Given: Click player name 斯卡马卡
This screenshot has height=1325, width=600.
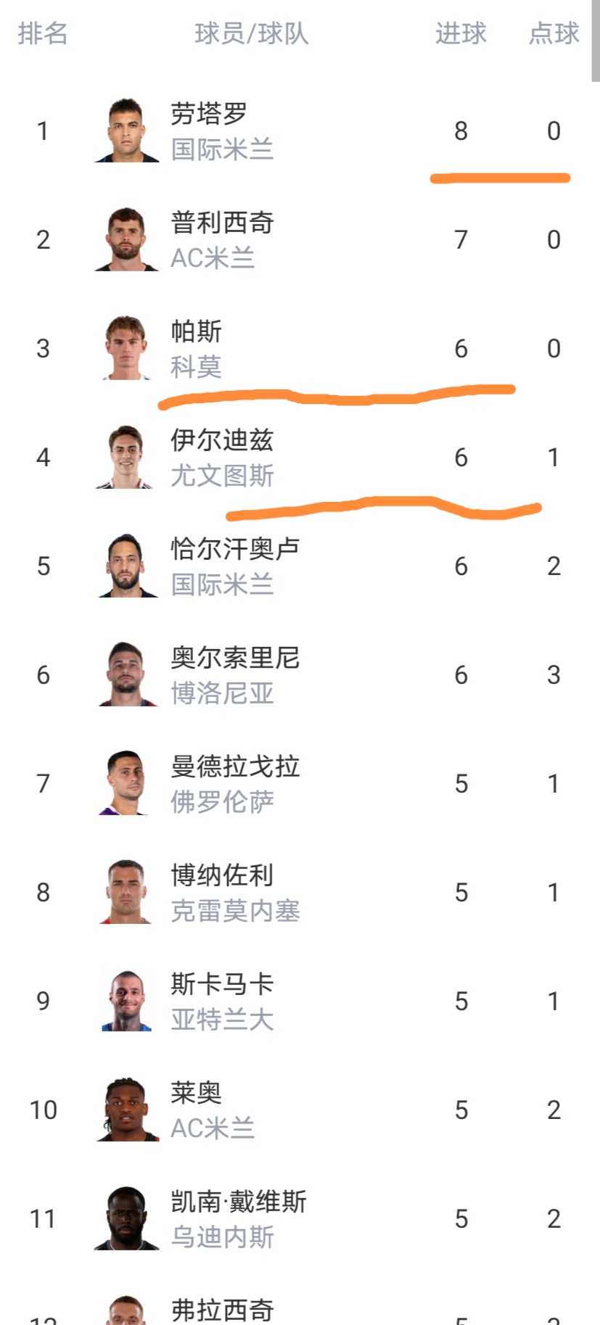Looking at the screenshot, I should click(x=222, y=984).
